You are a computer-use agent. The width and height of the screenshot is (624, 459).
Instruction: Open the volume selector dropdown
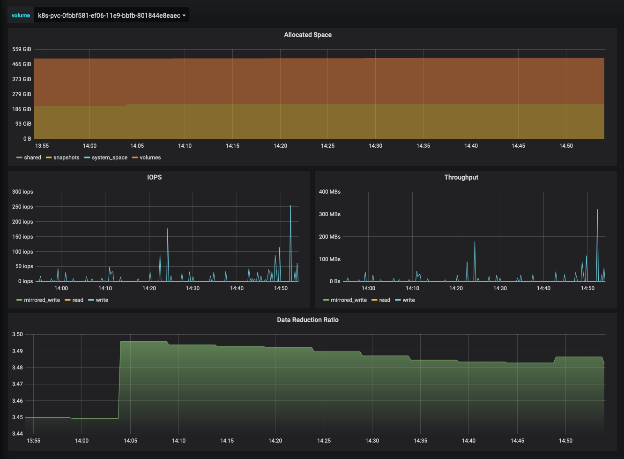click(111, 15)
